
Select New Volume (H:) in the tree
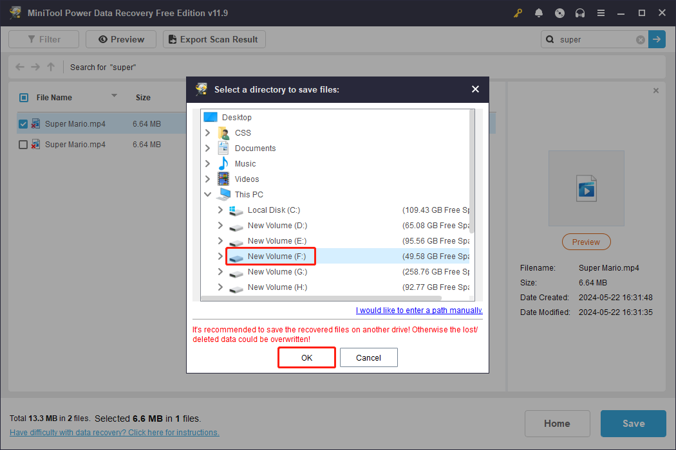277,287
